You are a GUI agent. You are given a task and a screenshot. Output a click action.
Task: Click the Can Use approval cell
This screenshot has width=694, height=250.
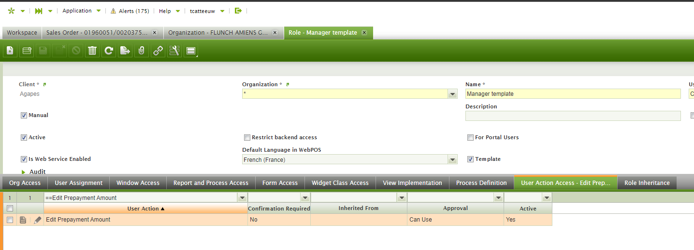coord(455,220)
